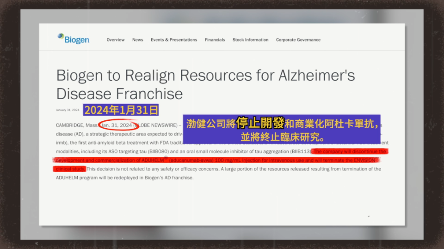
Task: Click the small 'January 31, 2024' date
Action: pyautogui.click(x=68, y=110)
